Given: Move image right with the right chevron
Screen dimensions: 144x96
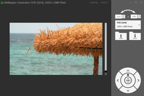Looking at the screenshot, I should coord(138,81).
